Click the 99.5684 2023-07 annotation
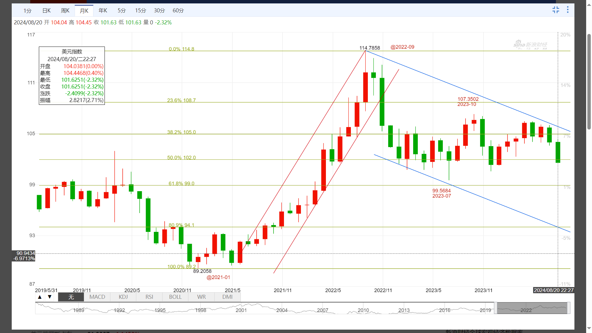The height and width of the screenshot is (333, 592). 442,193
